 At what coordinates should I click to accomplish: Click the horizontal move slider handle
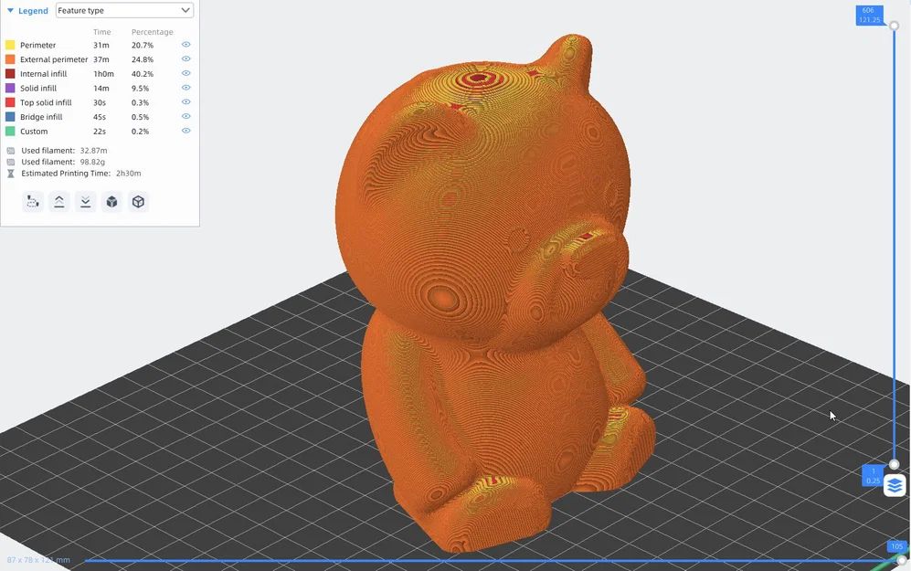pyautogui.click(x=901, y=560)
